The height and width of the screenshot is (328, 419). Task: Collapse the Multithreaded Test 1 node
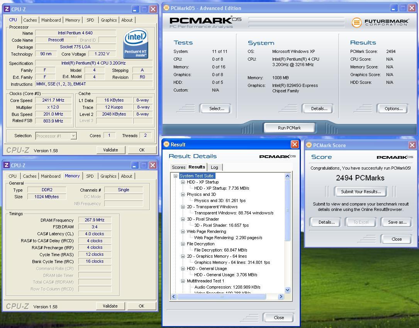(x=183, y=281)
